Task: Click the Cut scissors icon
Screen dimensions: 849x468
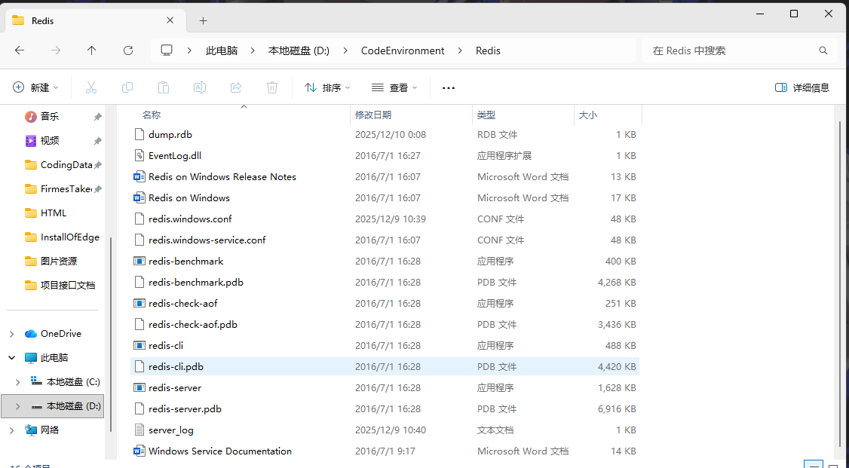Action: pos(91,87)
